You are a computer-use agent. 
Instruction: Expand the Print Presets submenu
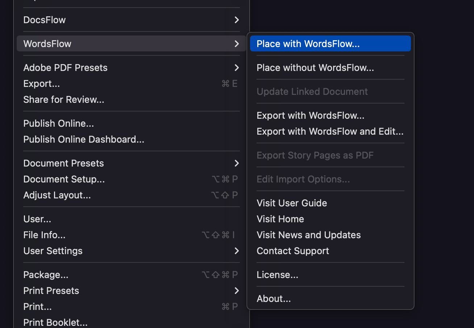coord(236,291)
